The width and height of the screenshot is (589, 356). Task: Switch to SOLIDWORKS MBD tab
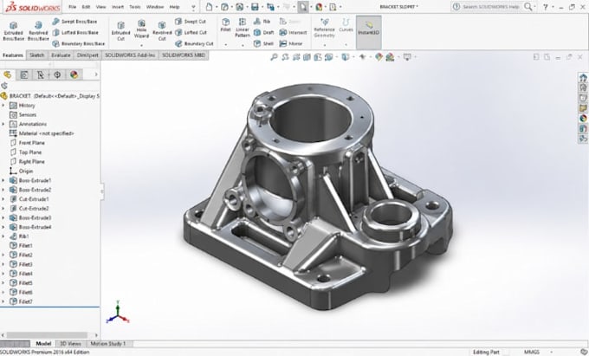184,55
